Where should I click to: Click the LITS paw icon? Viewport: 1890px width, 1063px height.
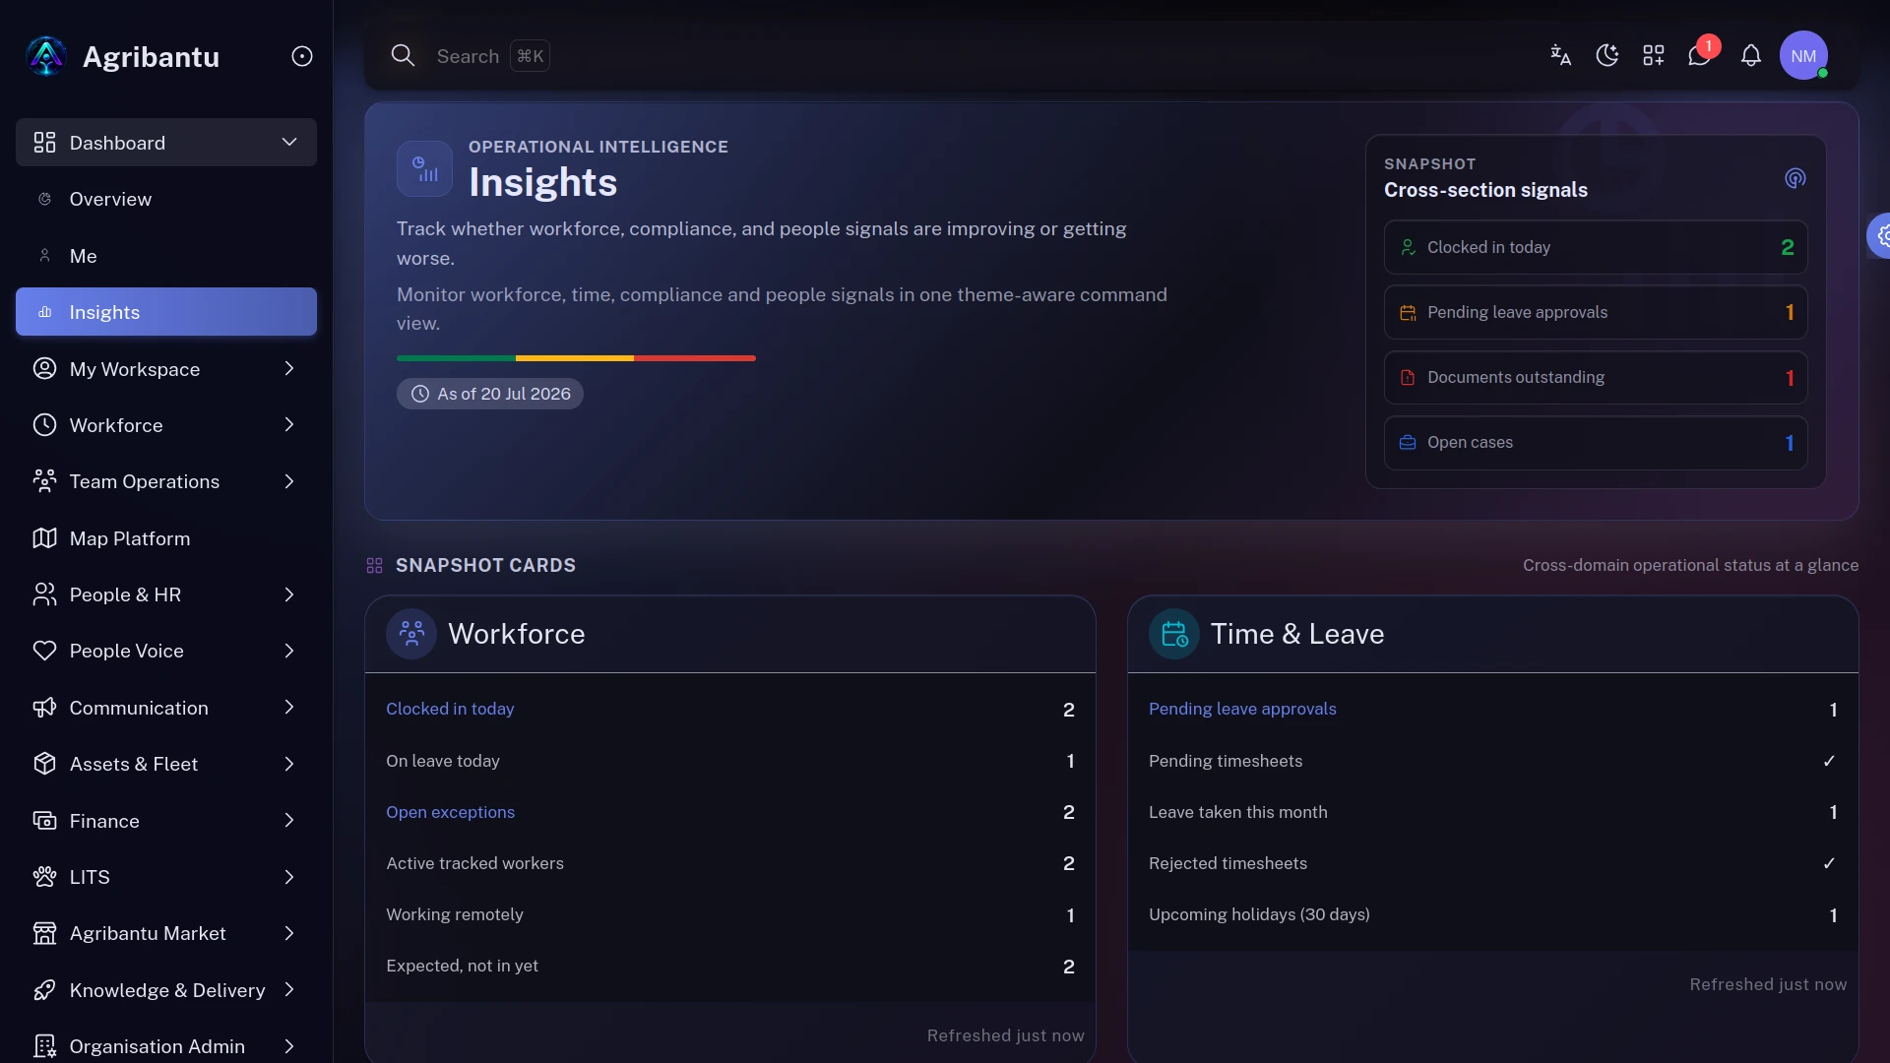point(44,877)
